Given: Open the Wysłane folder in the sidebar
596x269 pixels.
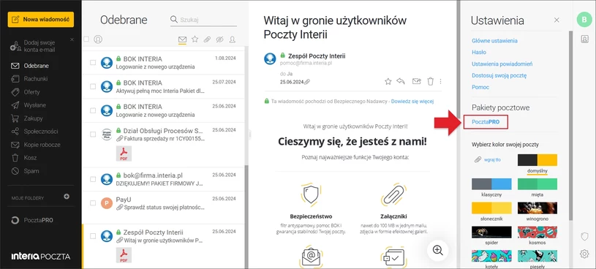Looking at the screenshot, I should coord(34,105).
